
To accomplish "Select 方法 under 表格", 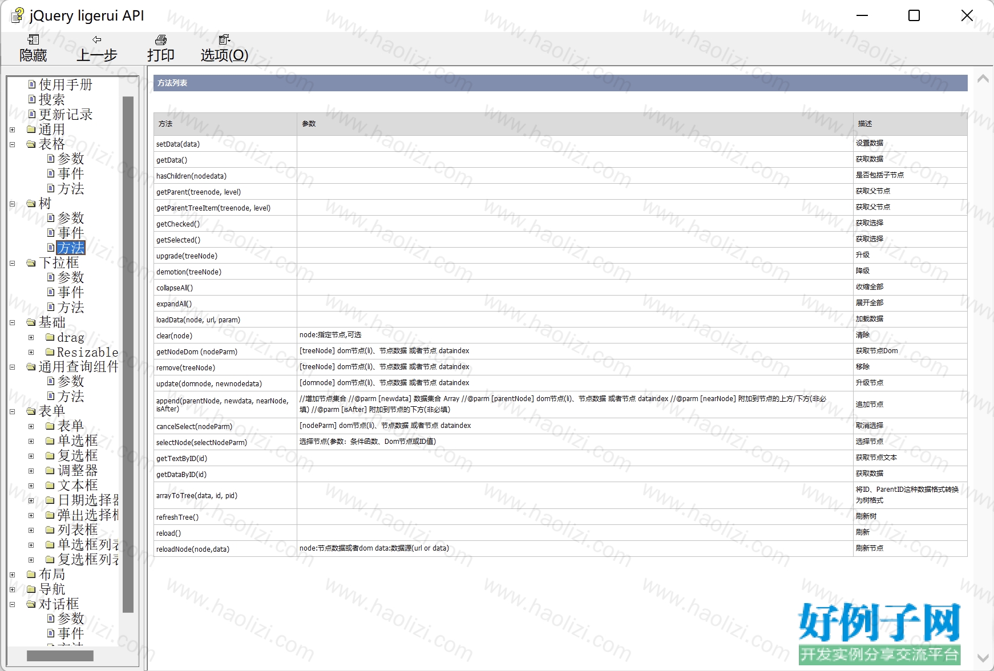I will 71,188.
